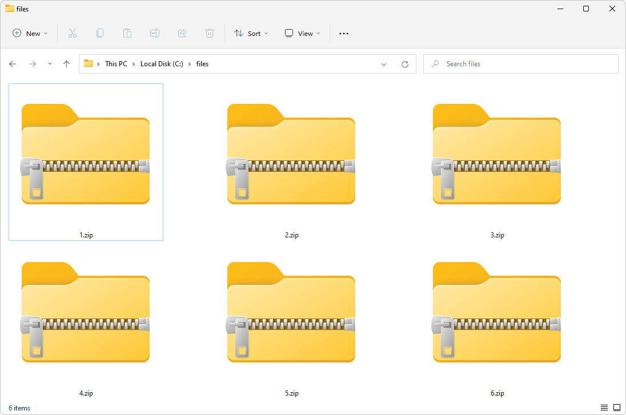Viewport: 626px width, 415px height.
Task: Expand recent locations next to back button
Action: [50, 64]
